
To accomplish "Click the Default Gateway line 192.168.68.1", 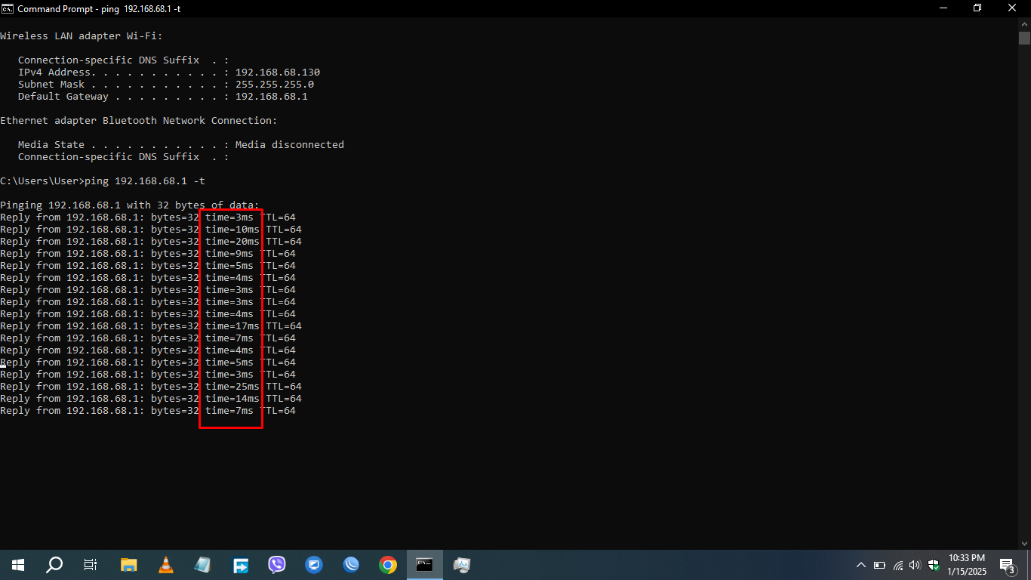I will [x=163, y=97].
